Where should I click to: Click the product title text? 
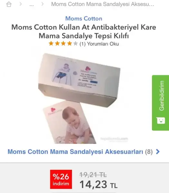(x=84, y=32)
